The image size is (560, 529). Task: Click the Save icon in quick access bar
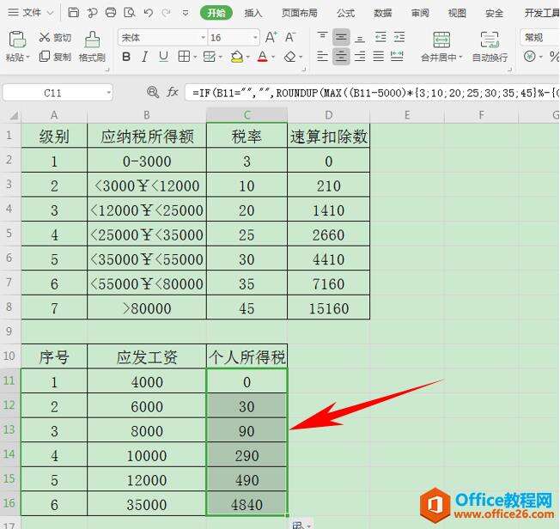[73, 13]
